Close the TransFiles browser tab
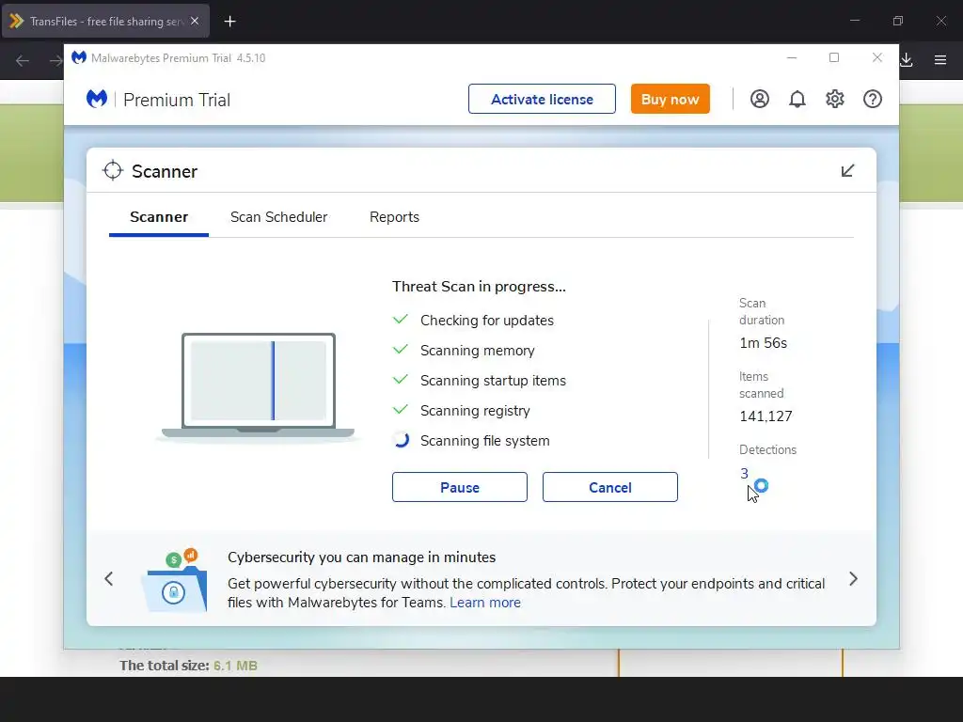Screen dimensions: 963x722 (195, 21)
